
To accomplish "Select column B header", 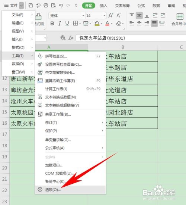I will coord(123,47).
